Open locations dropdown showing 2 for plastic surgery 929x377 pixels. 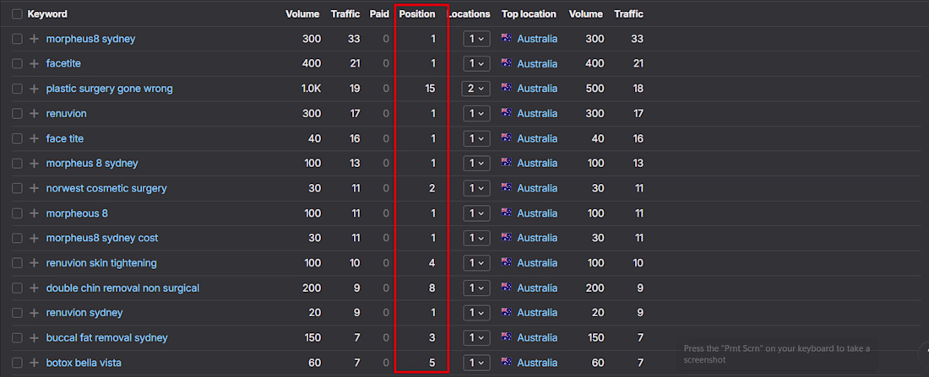click(x=475, y=89)
